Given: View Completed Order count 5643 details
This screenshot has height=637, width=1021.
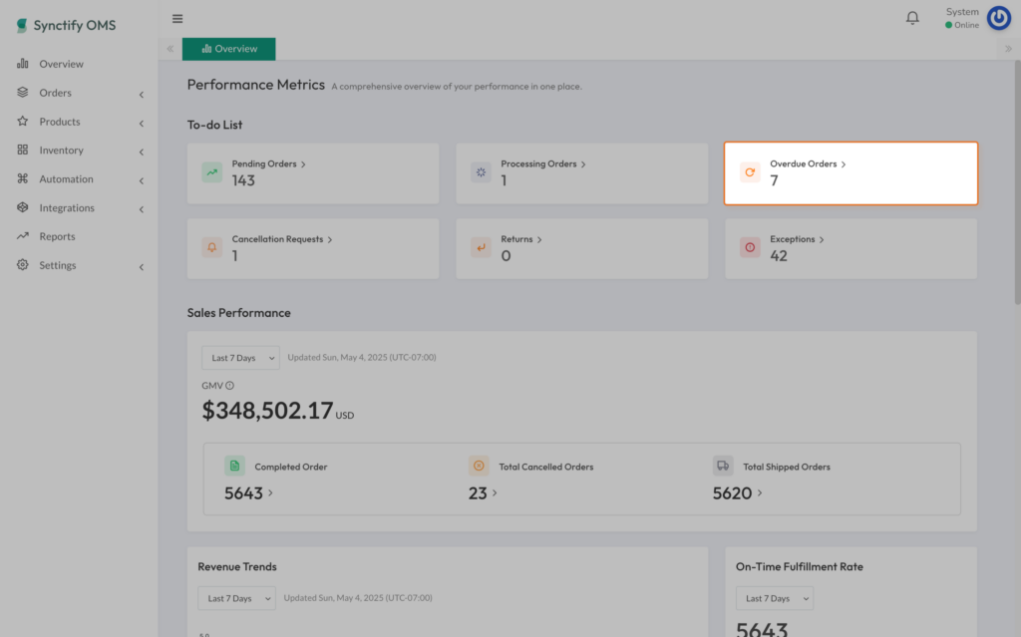Looking at the screenshot, I should point(248,493).
